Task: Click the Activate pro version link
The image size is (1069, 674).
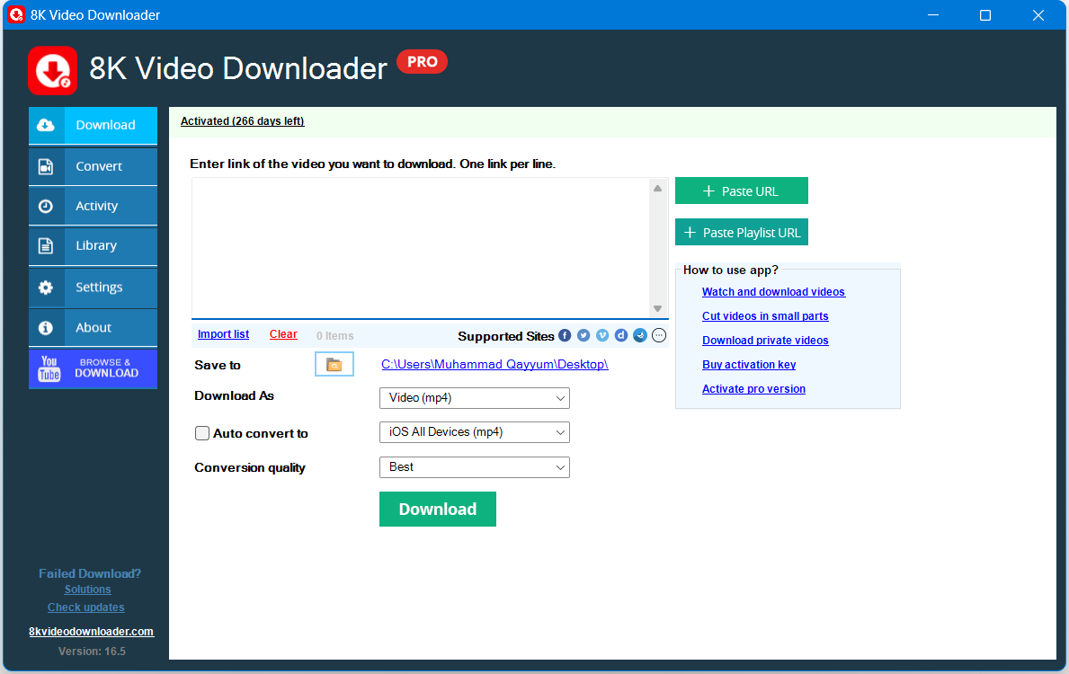Action: click(x=754, y=388)
